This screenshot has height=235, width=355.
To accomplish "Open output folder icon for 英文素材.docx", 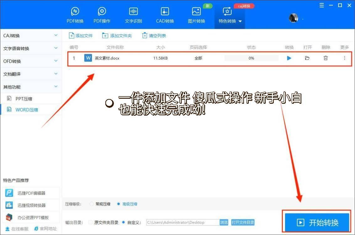I will (x=307, y=58).
